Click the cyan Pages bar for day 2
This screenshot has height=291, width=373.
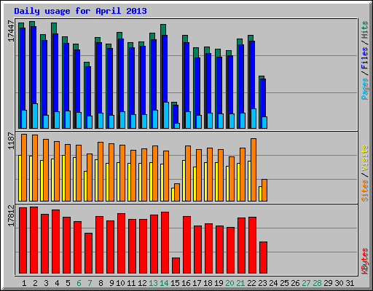[35, 116]
